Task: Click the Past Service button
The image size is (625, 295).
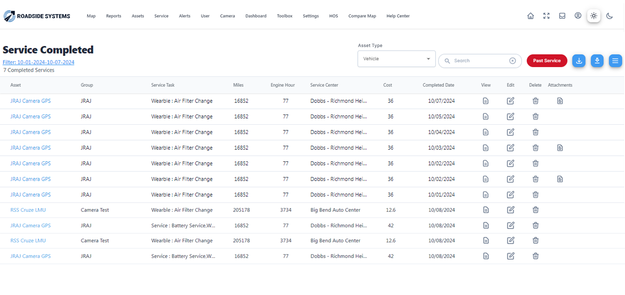Action: click(x=547, y=61)
